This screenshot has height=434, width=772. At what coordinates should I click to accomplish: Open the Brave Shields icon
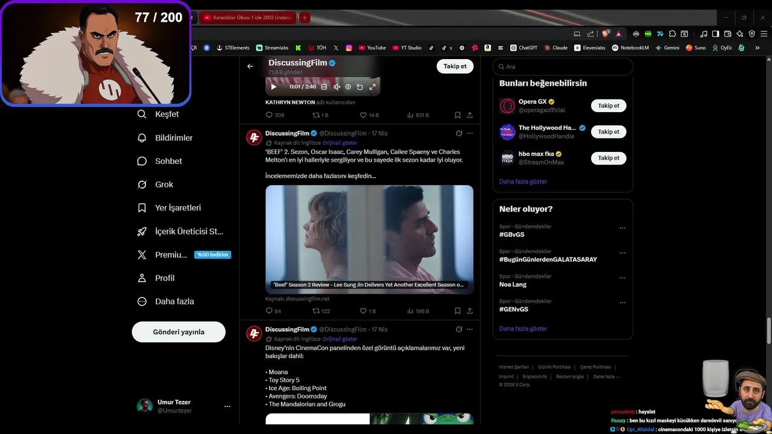(606, 34)
